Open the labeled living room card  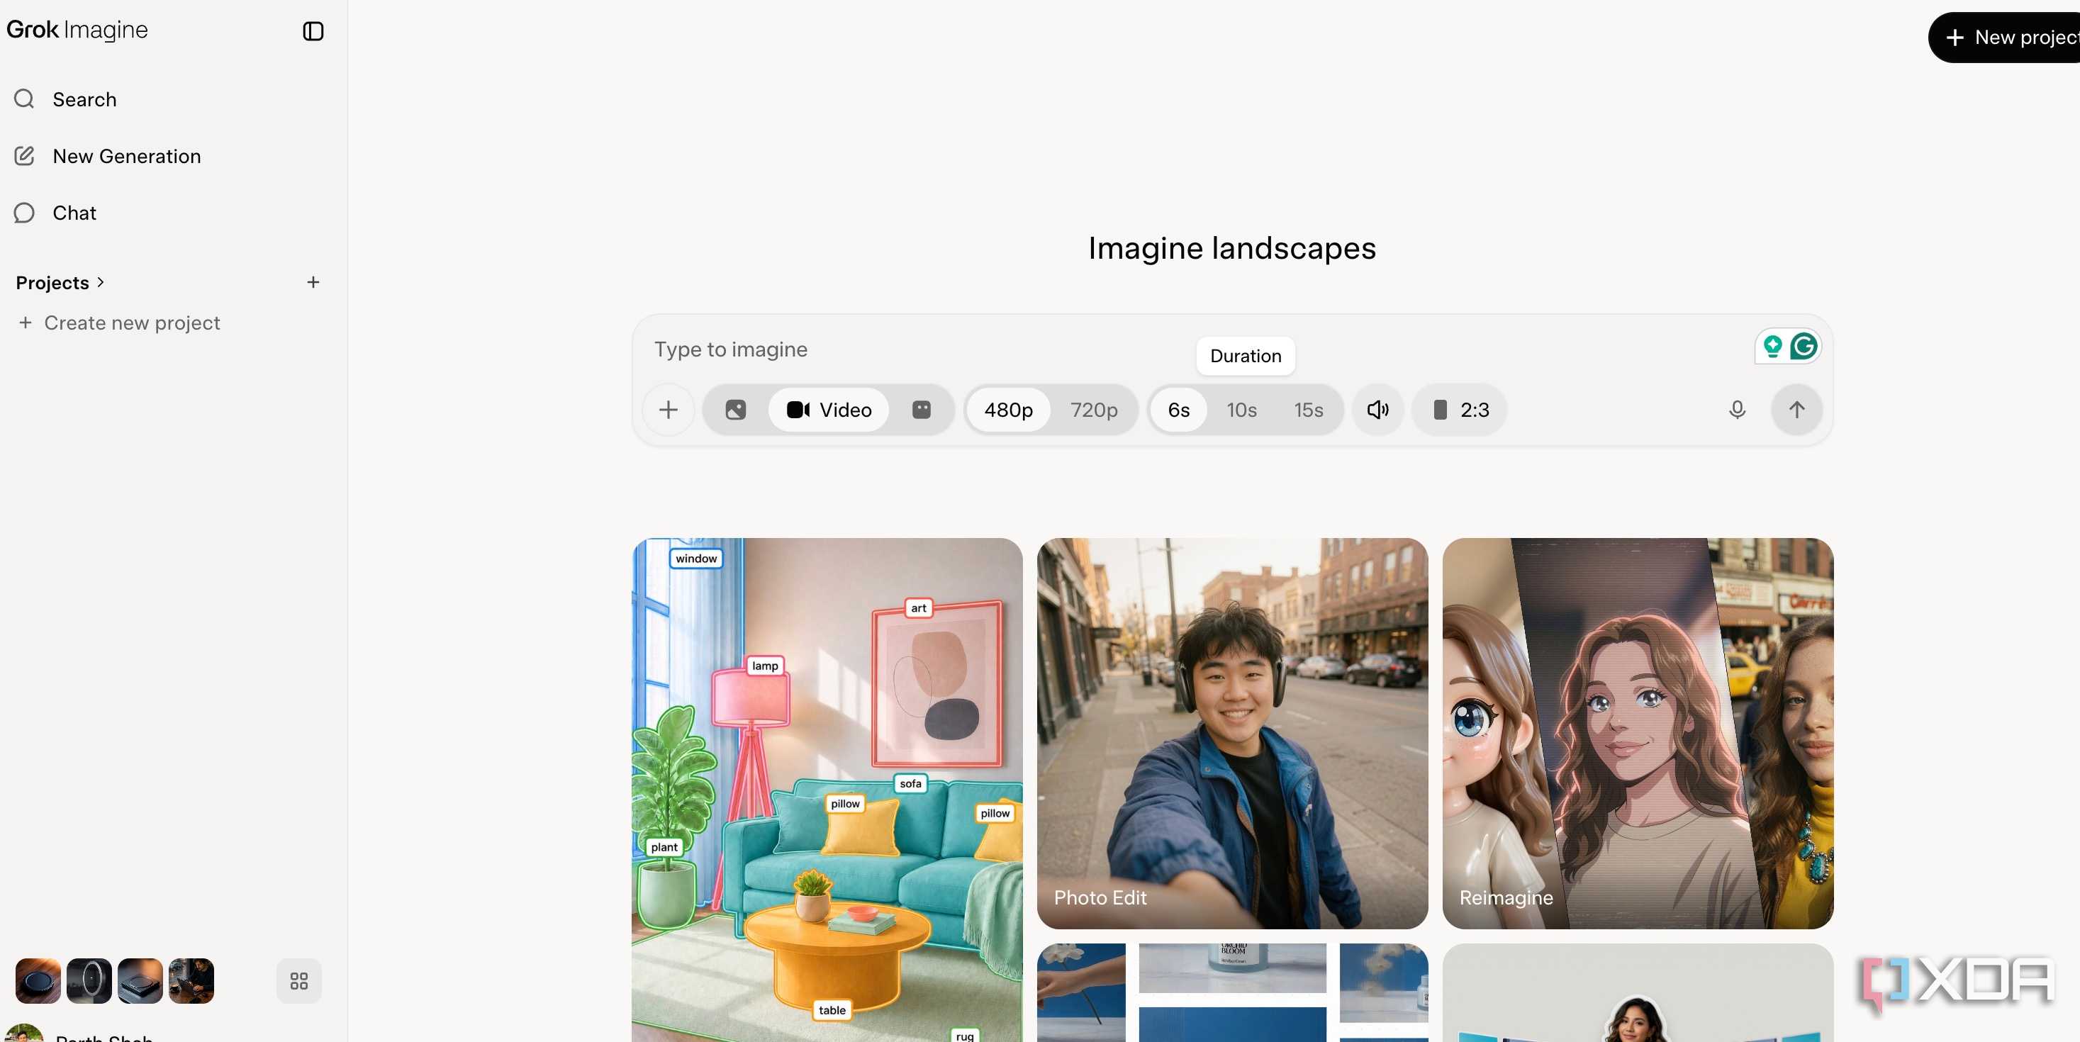tap(827, 790)
